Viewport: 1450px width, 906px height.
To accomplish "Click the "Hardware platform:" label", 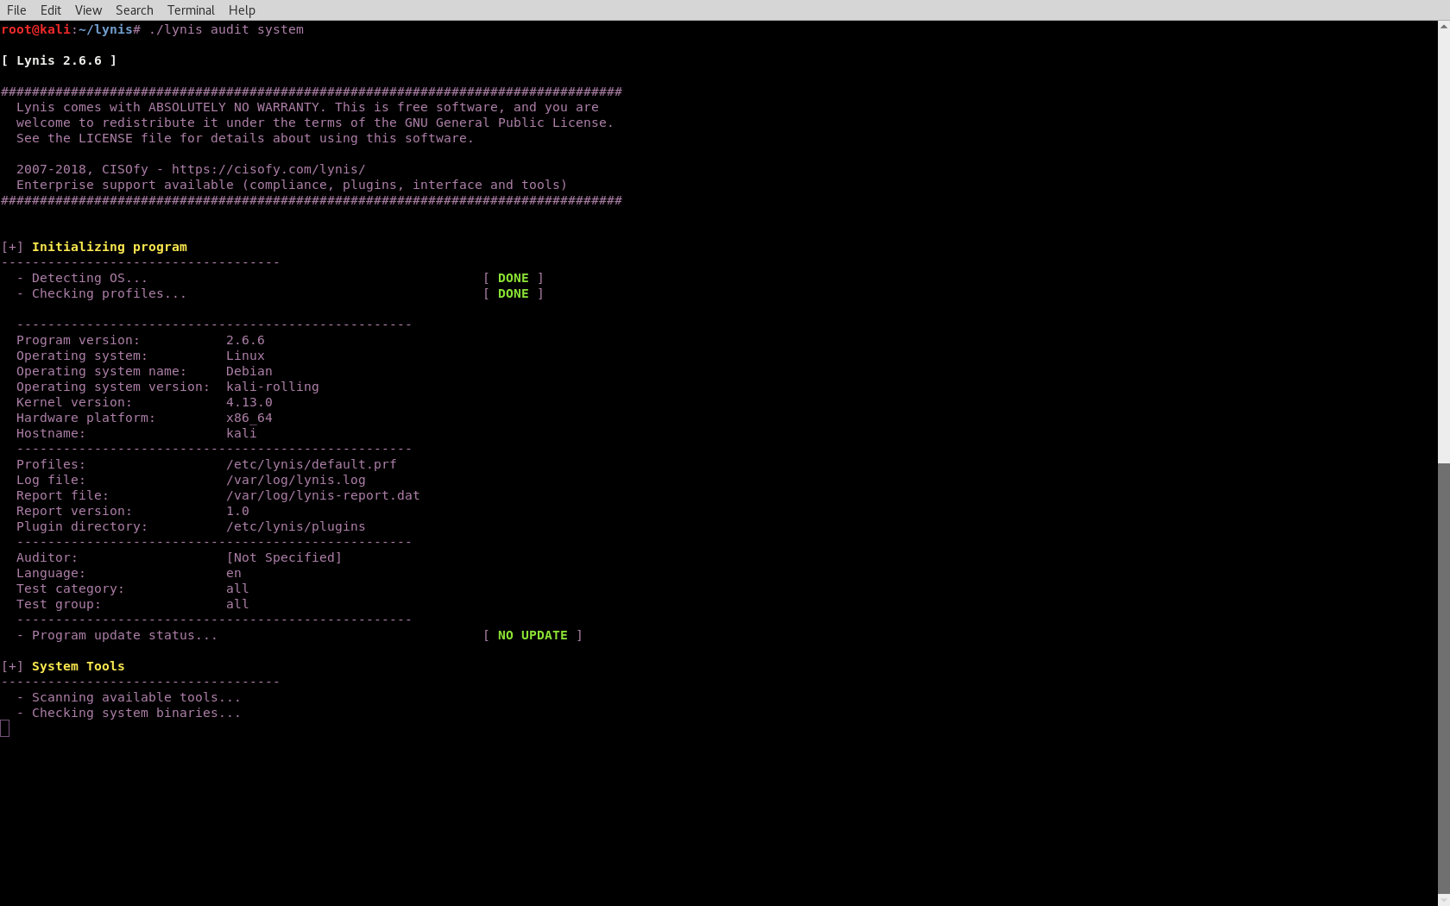I will 85,418.
